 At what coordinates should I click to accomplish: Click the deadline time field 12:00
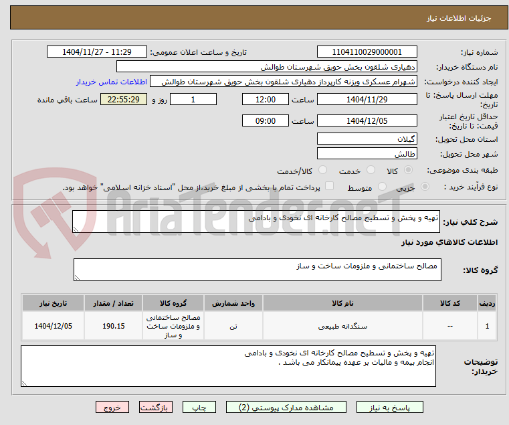266,100
